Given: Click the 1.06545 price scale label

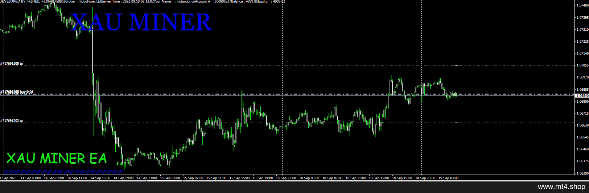Looking at the screenshot, I should point(582,137).
